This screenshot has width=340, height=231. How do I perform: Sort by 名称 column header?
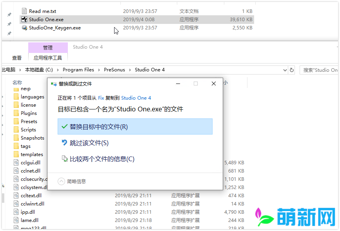[x=17, y=82]
